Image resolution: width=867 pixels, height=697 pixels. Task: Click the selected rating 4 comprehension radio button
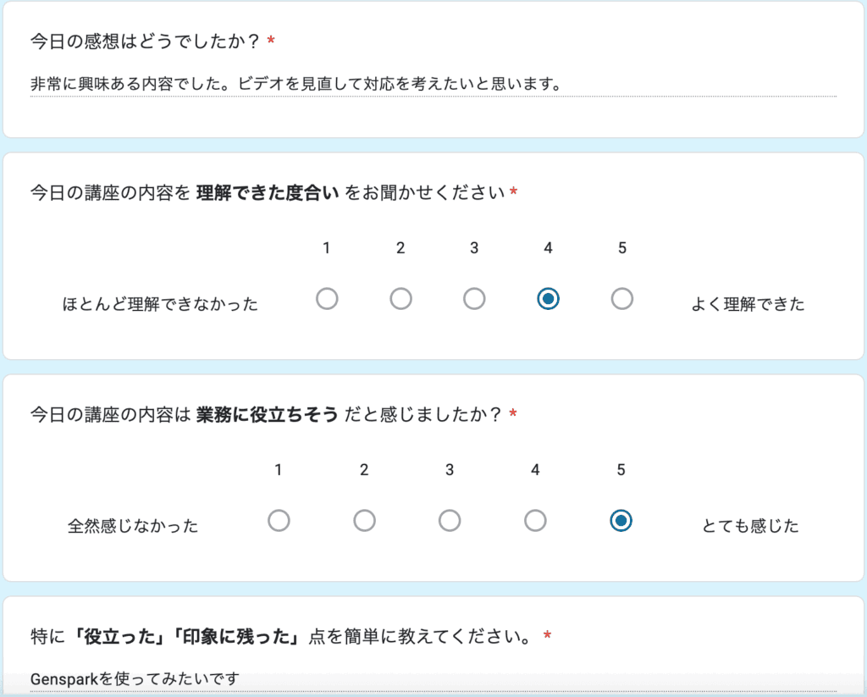[x=548, y=298]
